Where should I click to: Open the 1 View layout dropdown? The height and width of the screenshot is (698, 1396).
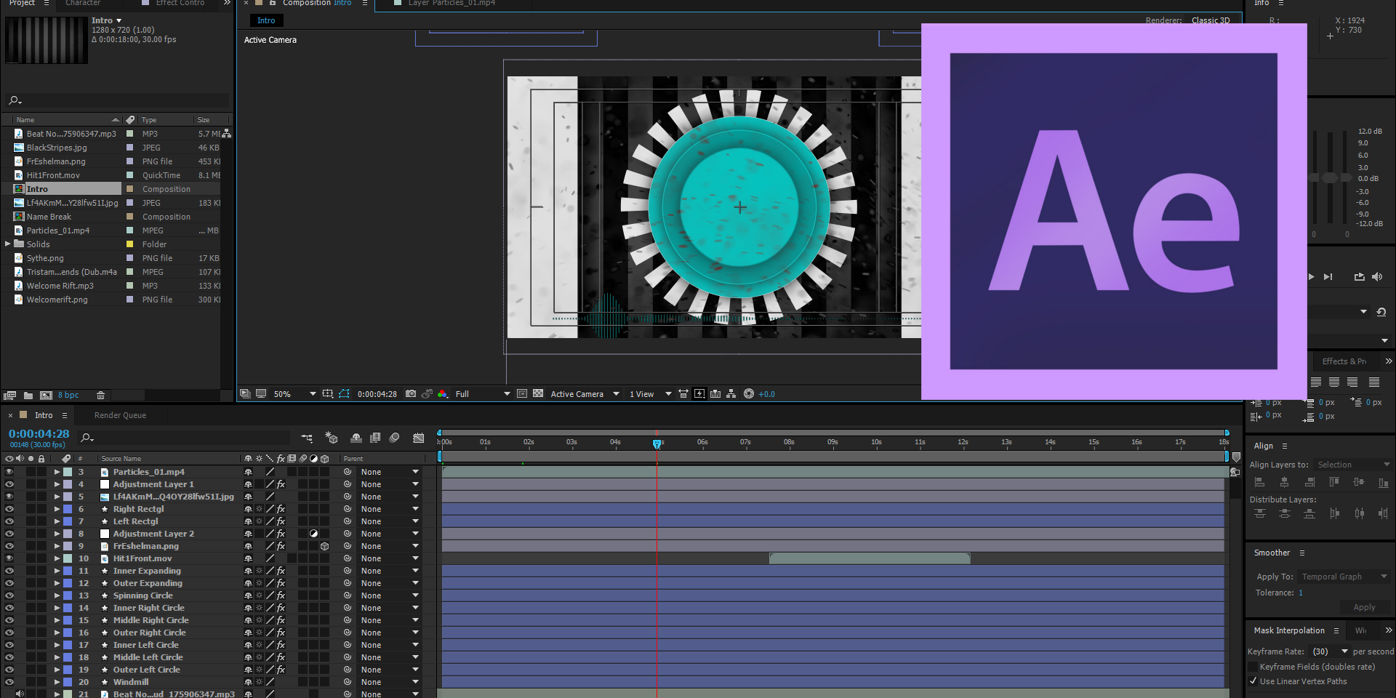pos(651,394)
